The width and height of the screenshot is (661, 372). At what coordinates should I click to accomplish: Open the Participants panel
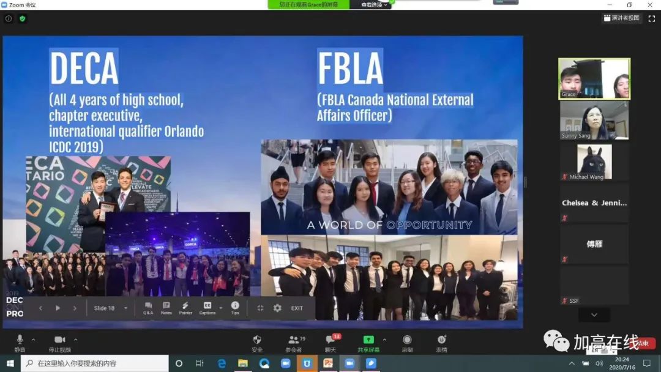tap(294, 343)
